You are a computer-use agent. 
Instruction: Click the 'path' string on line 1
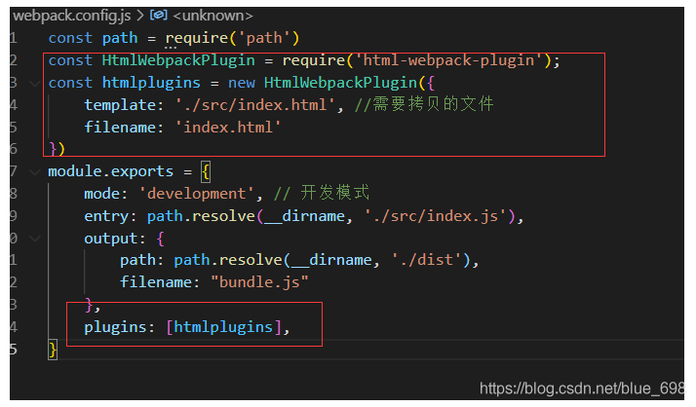[x=264, y=38]
